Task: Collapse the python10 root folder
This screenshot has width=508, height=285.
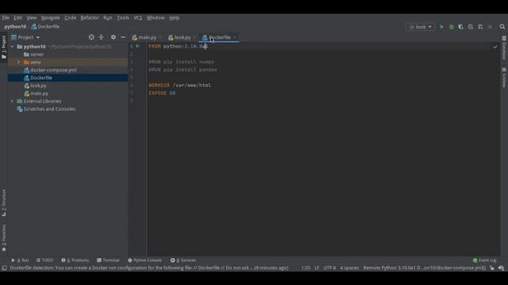Action: (x=13, y=47)
